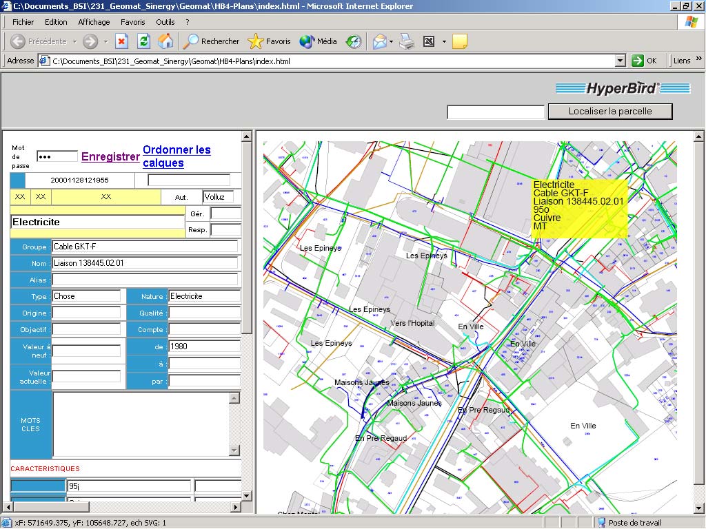Click the Mot de passe field
Screen dimensions: 706x529
point(57,156)
